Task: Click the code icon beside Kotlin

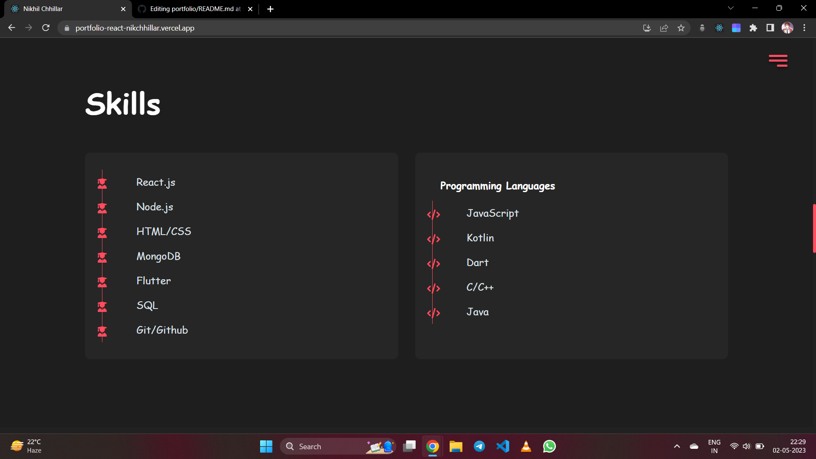Action: click(x=433, y=239)
